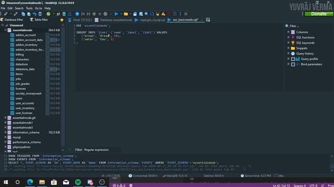This screenshot has width=334, height=187.
Task: Click the green Donate button
Action: pos(319,14)
